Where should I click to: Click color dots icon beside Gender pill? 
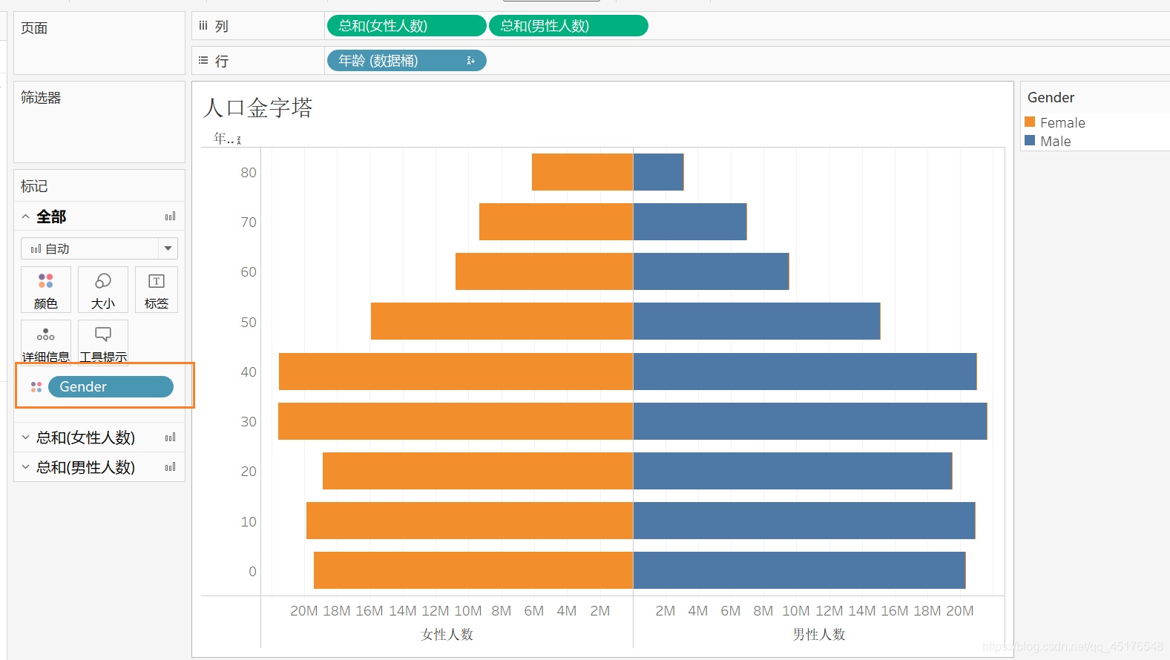coord(36,387)
